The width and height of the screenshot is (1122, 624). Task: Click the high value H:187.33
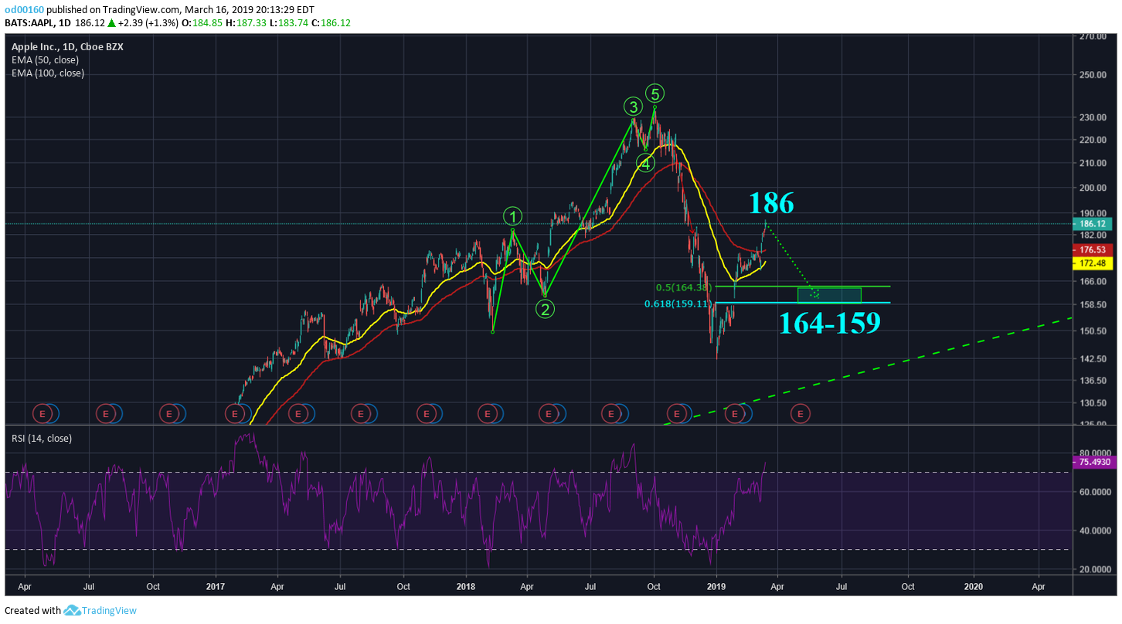coord(246,23)
